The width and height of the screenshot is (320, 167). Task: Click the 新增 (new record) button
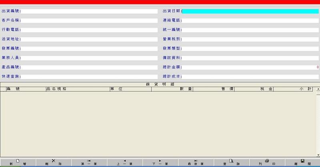click(x=18, y=163)
